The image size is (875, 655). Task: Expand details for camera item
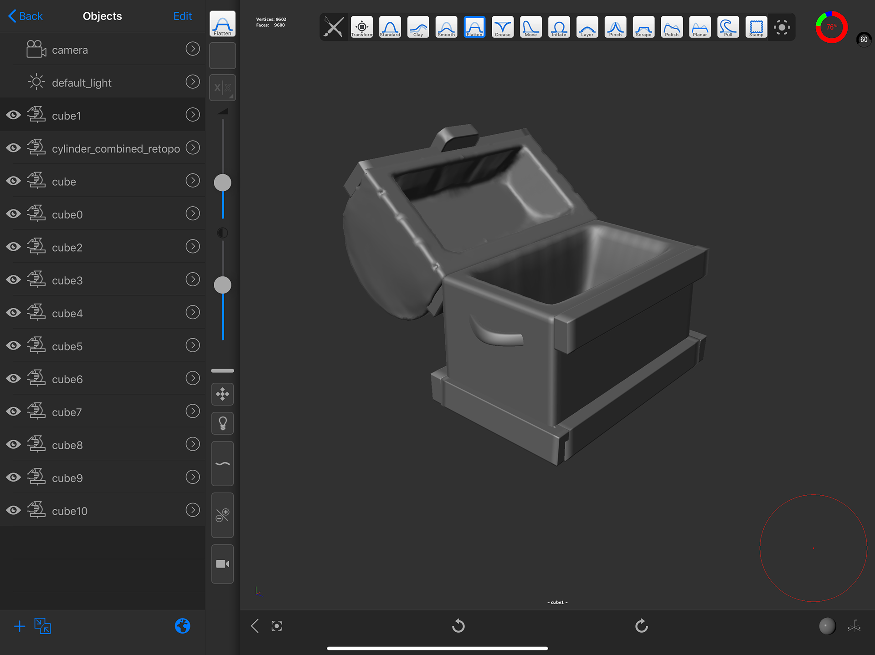click(193, 49)
